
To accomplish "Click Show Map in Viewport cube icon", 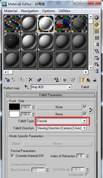I will [73, 80].
